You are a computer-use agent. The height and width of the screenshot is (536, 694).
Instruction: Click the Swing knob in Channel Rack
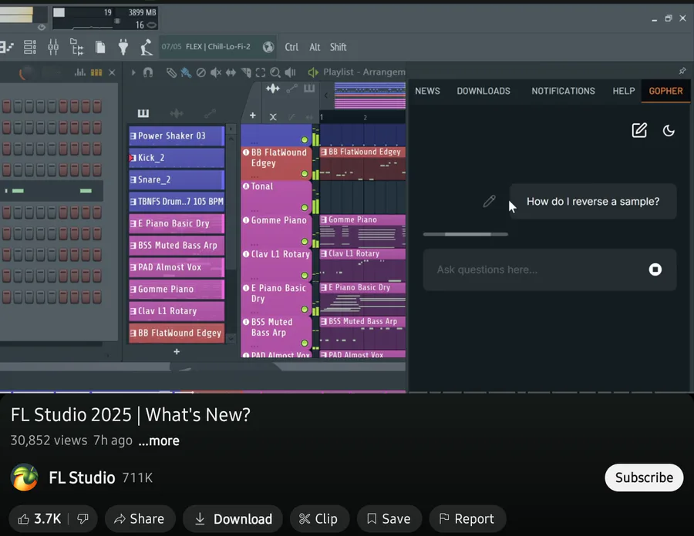tap(26, 72)
